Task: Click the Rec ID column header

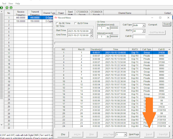Action: (81, 49)
